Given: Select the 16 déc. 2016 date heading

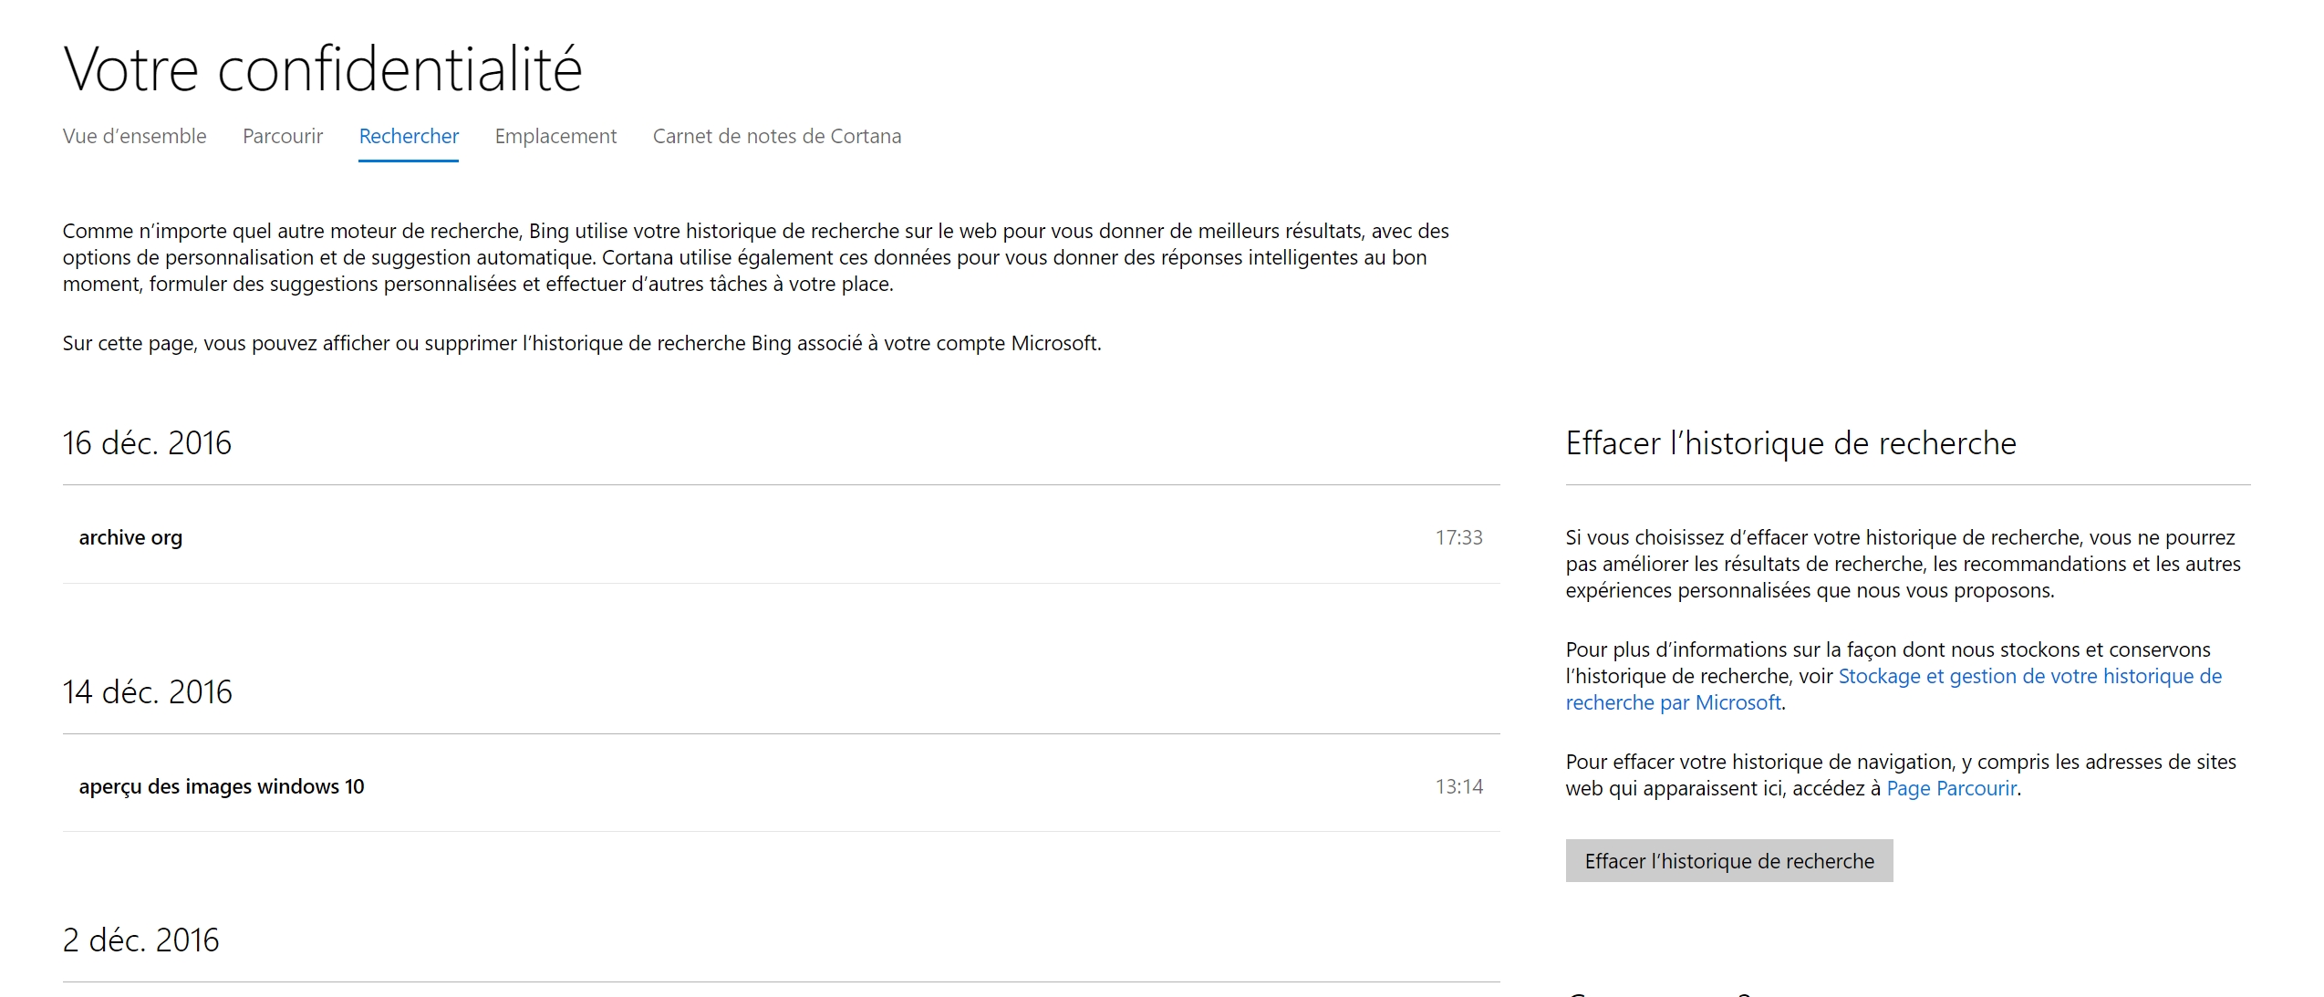Looking at the screenshot, I should [x=147, y=443].
